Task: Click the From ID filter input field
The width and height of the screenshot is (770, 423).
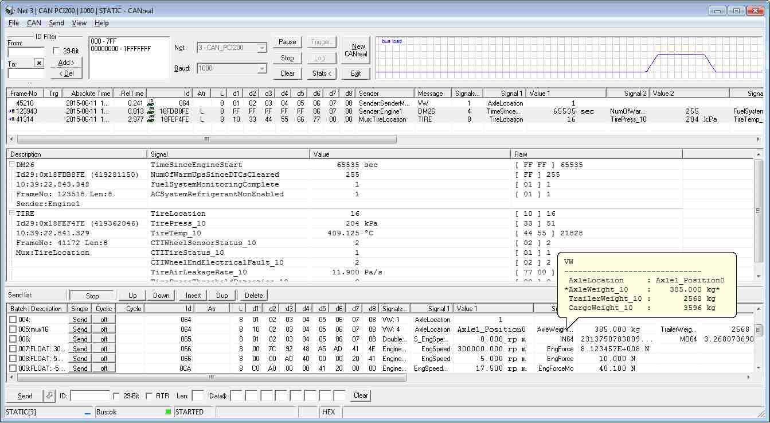Action: 26,52
